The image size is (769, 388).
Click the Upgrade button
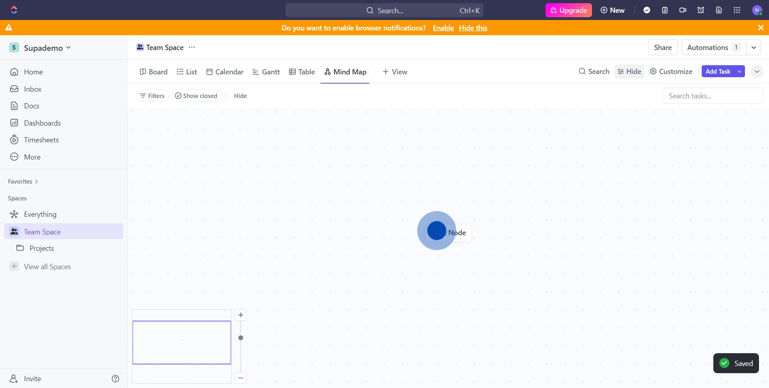tap(568, 10)
